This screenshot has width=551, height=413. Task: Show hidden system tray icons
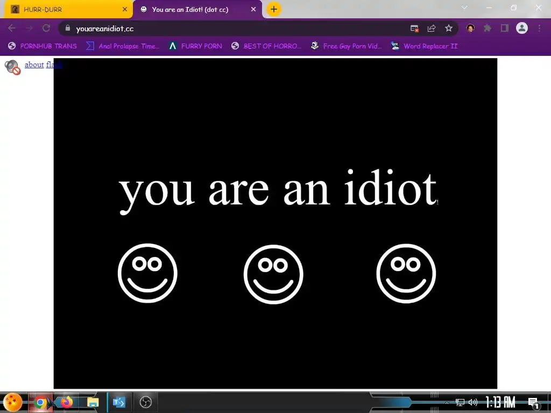[x=447, y=402]
